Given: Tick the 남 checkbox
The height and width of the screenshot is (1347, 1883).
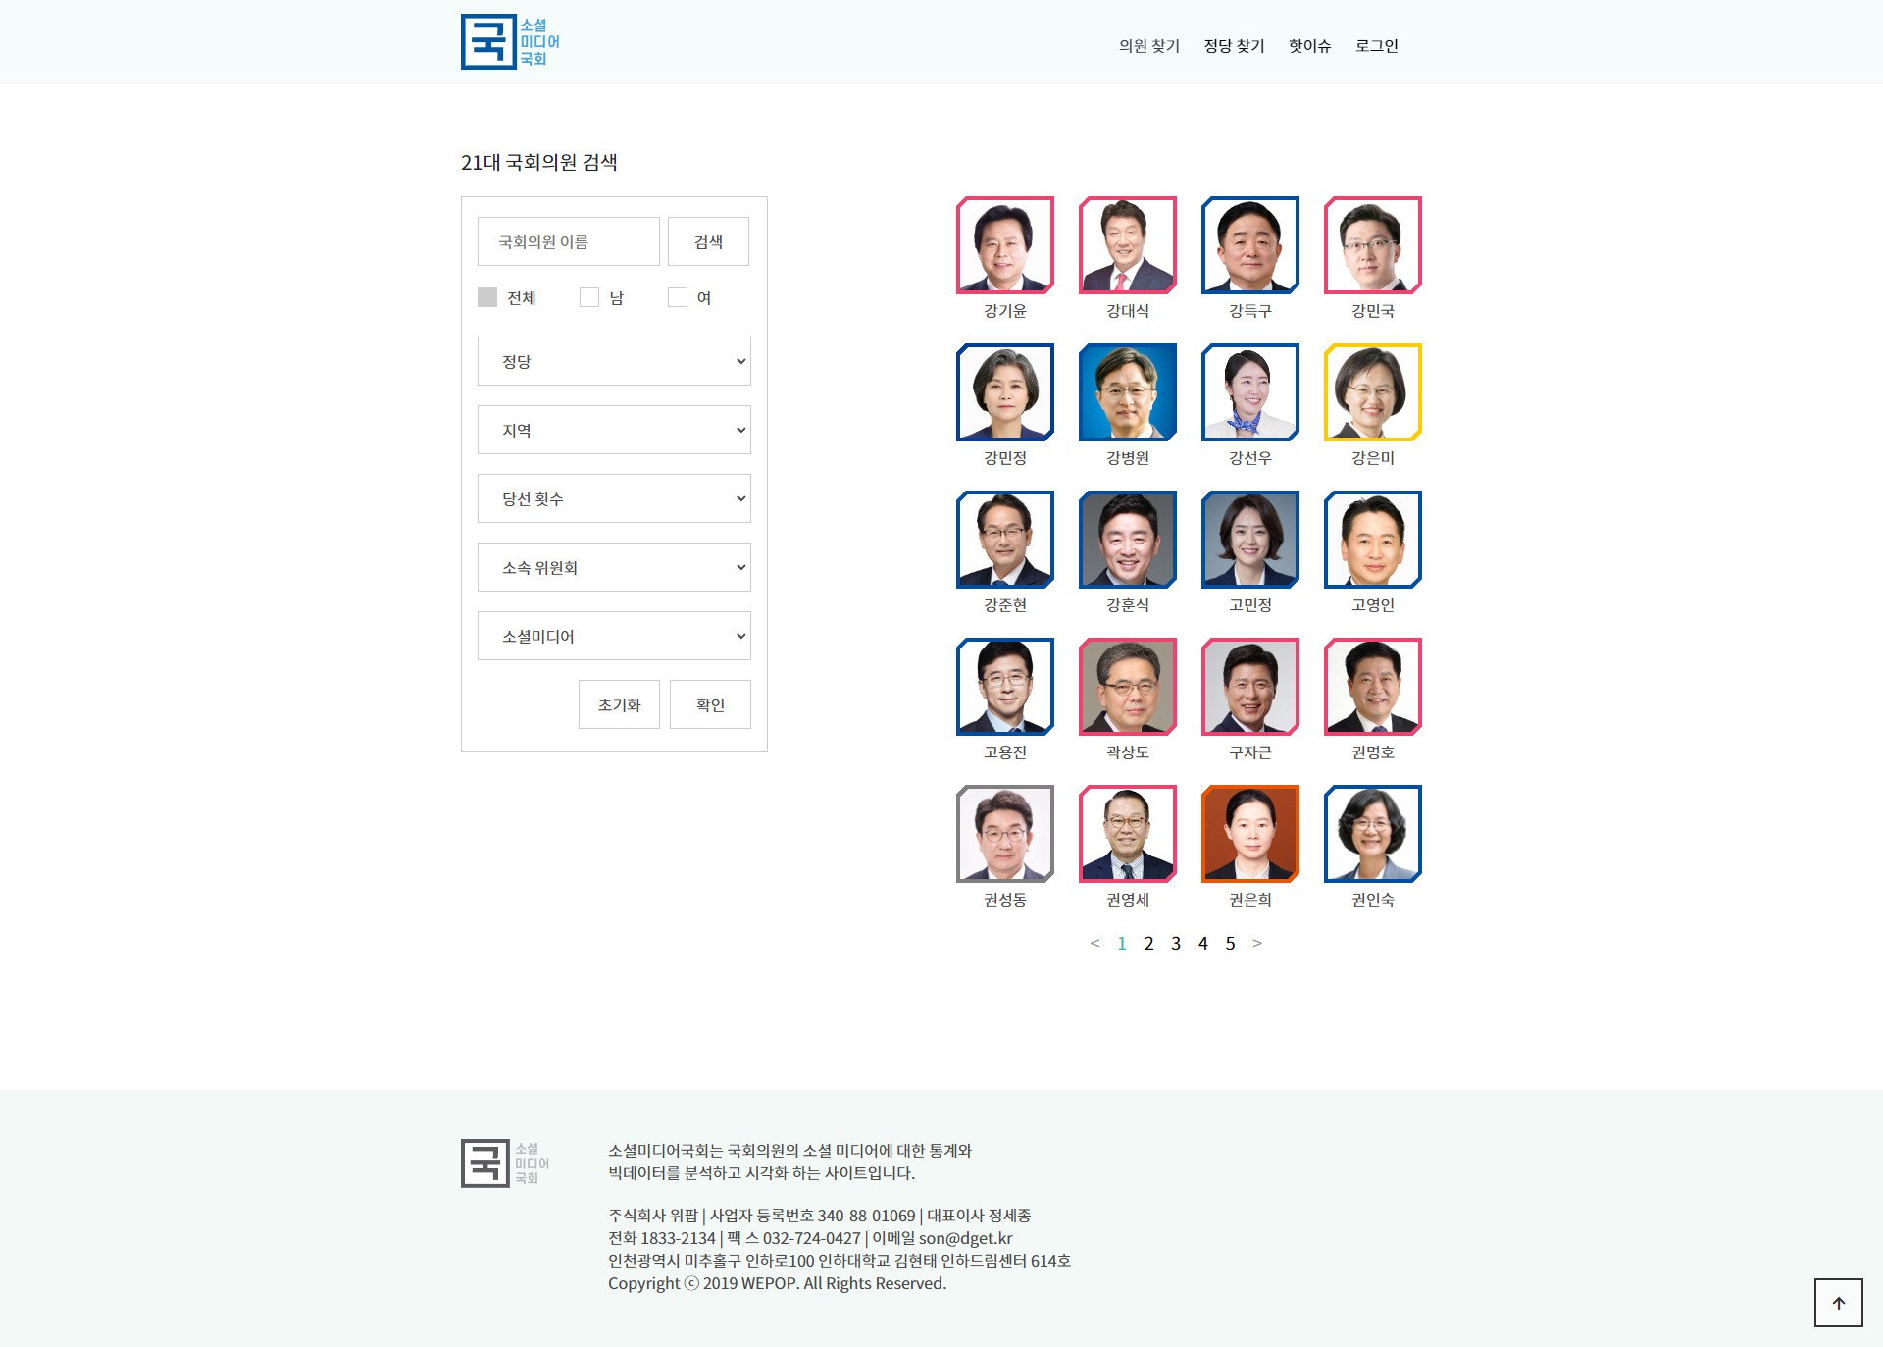Looking at the screenshot, I should (589, 297).
